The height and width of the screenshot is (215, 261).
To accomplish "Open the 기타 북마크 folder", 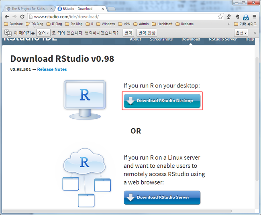I will (245, 24).
